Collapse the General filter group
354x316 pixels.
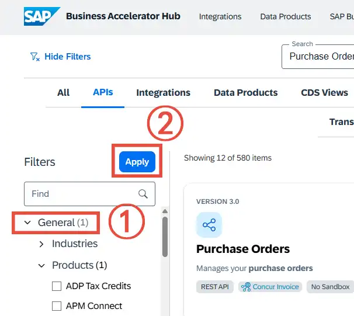pyautogui.click(x=27, y=223)
